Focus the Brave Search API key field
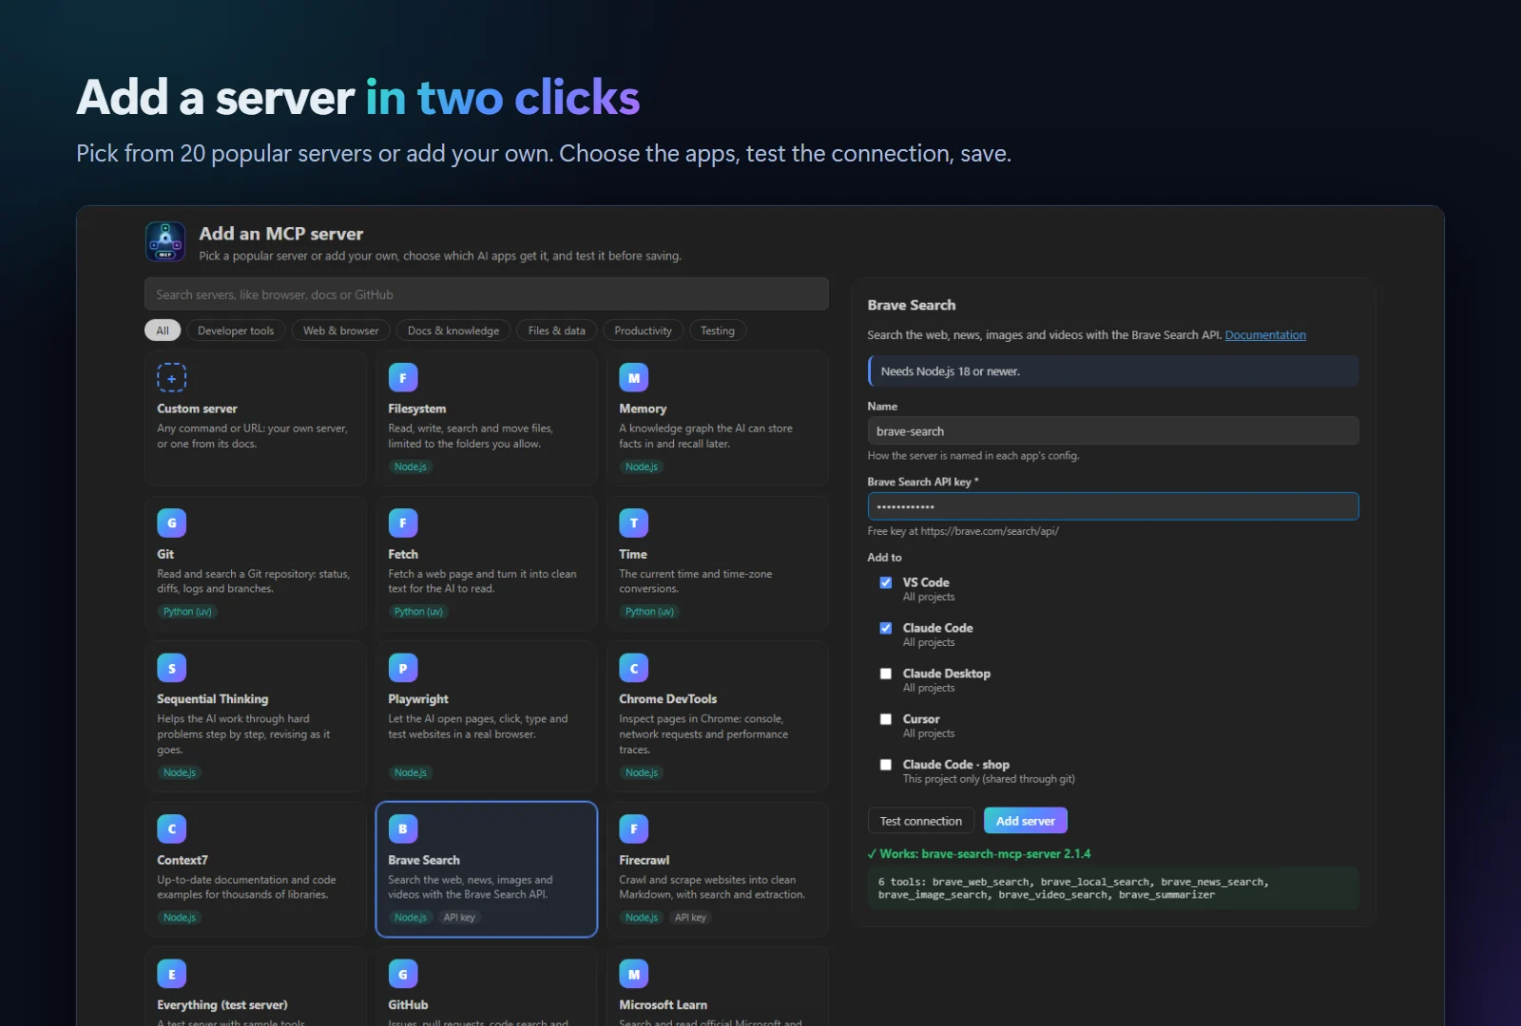The width and height of the screenshot is (1521, 1026). (x=1113, y=506)
